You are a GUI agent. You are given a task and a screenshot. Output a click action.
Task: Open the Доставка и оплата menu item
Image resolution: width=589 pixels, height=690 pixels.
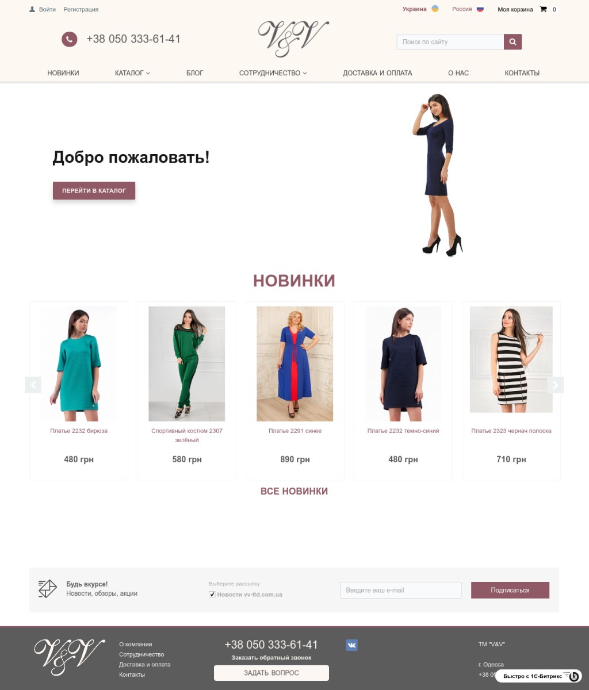[377, 73]
